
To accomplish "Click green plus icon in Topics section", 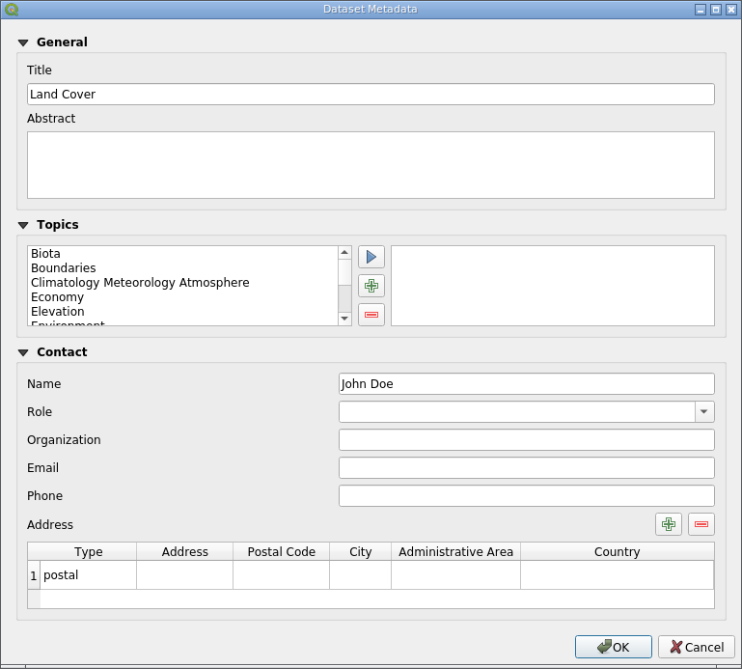I will 371,286.
